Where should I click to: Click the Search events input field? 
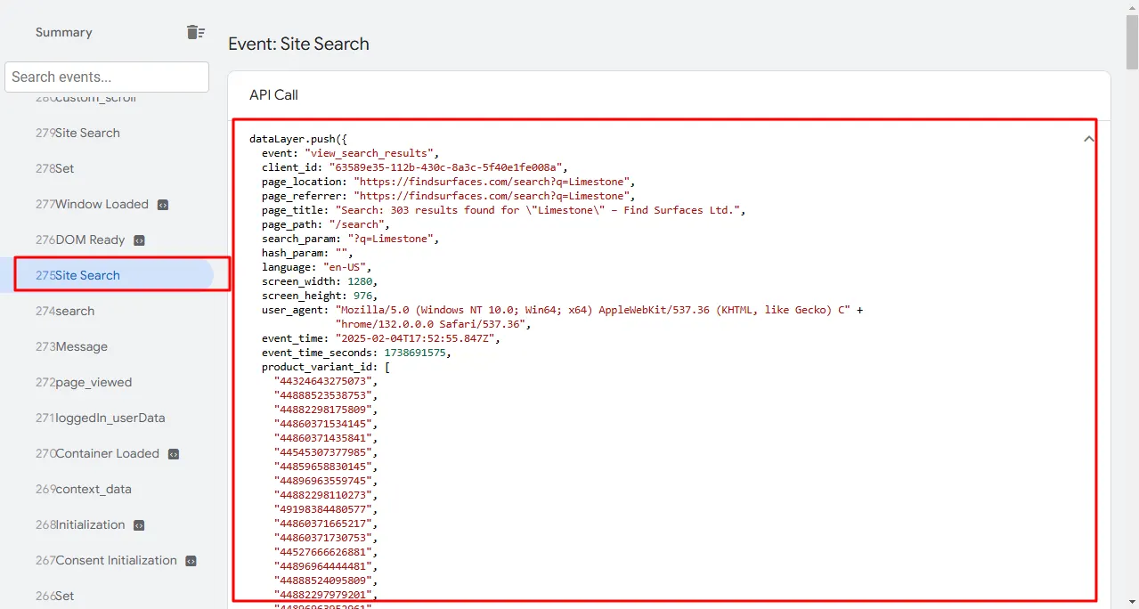107,77
